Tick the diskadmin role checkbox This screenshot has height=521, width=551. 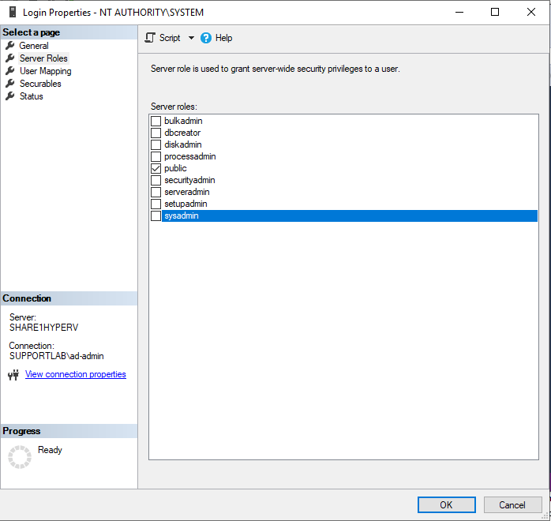click(x=156, y=144)
